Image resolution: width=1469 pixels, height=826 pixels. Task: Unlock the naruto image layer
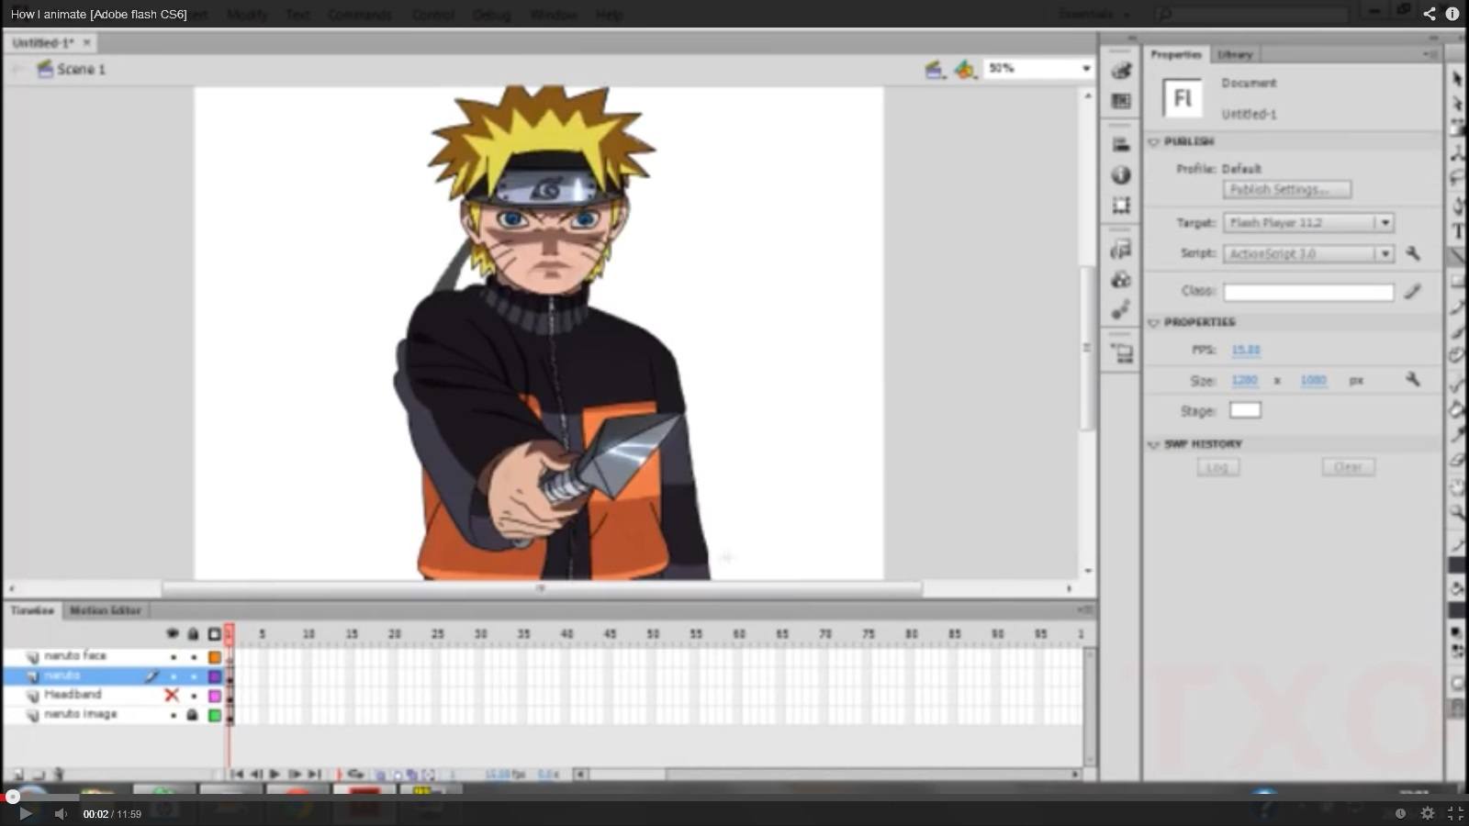coord(193,714)
